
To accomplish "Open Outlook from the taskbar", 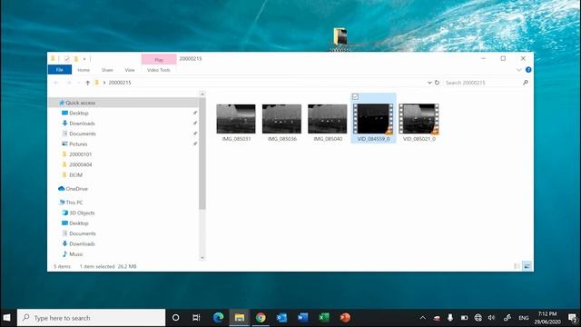I will tap(281, 318).
